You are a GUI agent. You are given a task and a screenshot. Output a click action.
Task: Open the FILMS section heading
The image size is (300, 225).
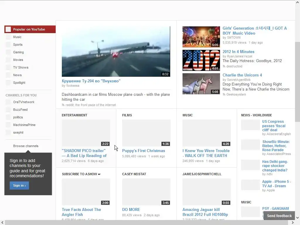tap(127, 115)
